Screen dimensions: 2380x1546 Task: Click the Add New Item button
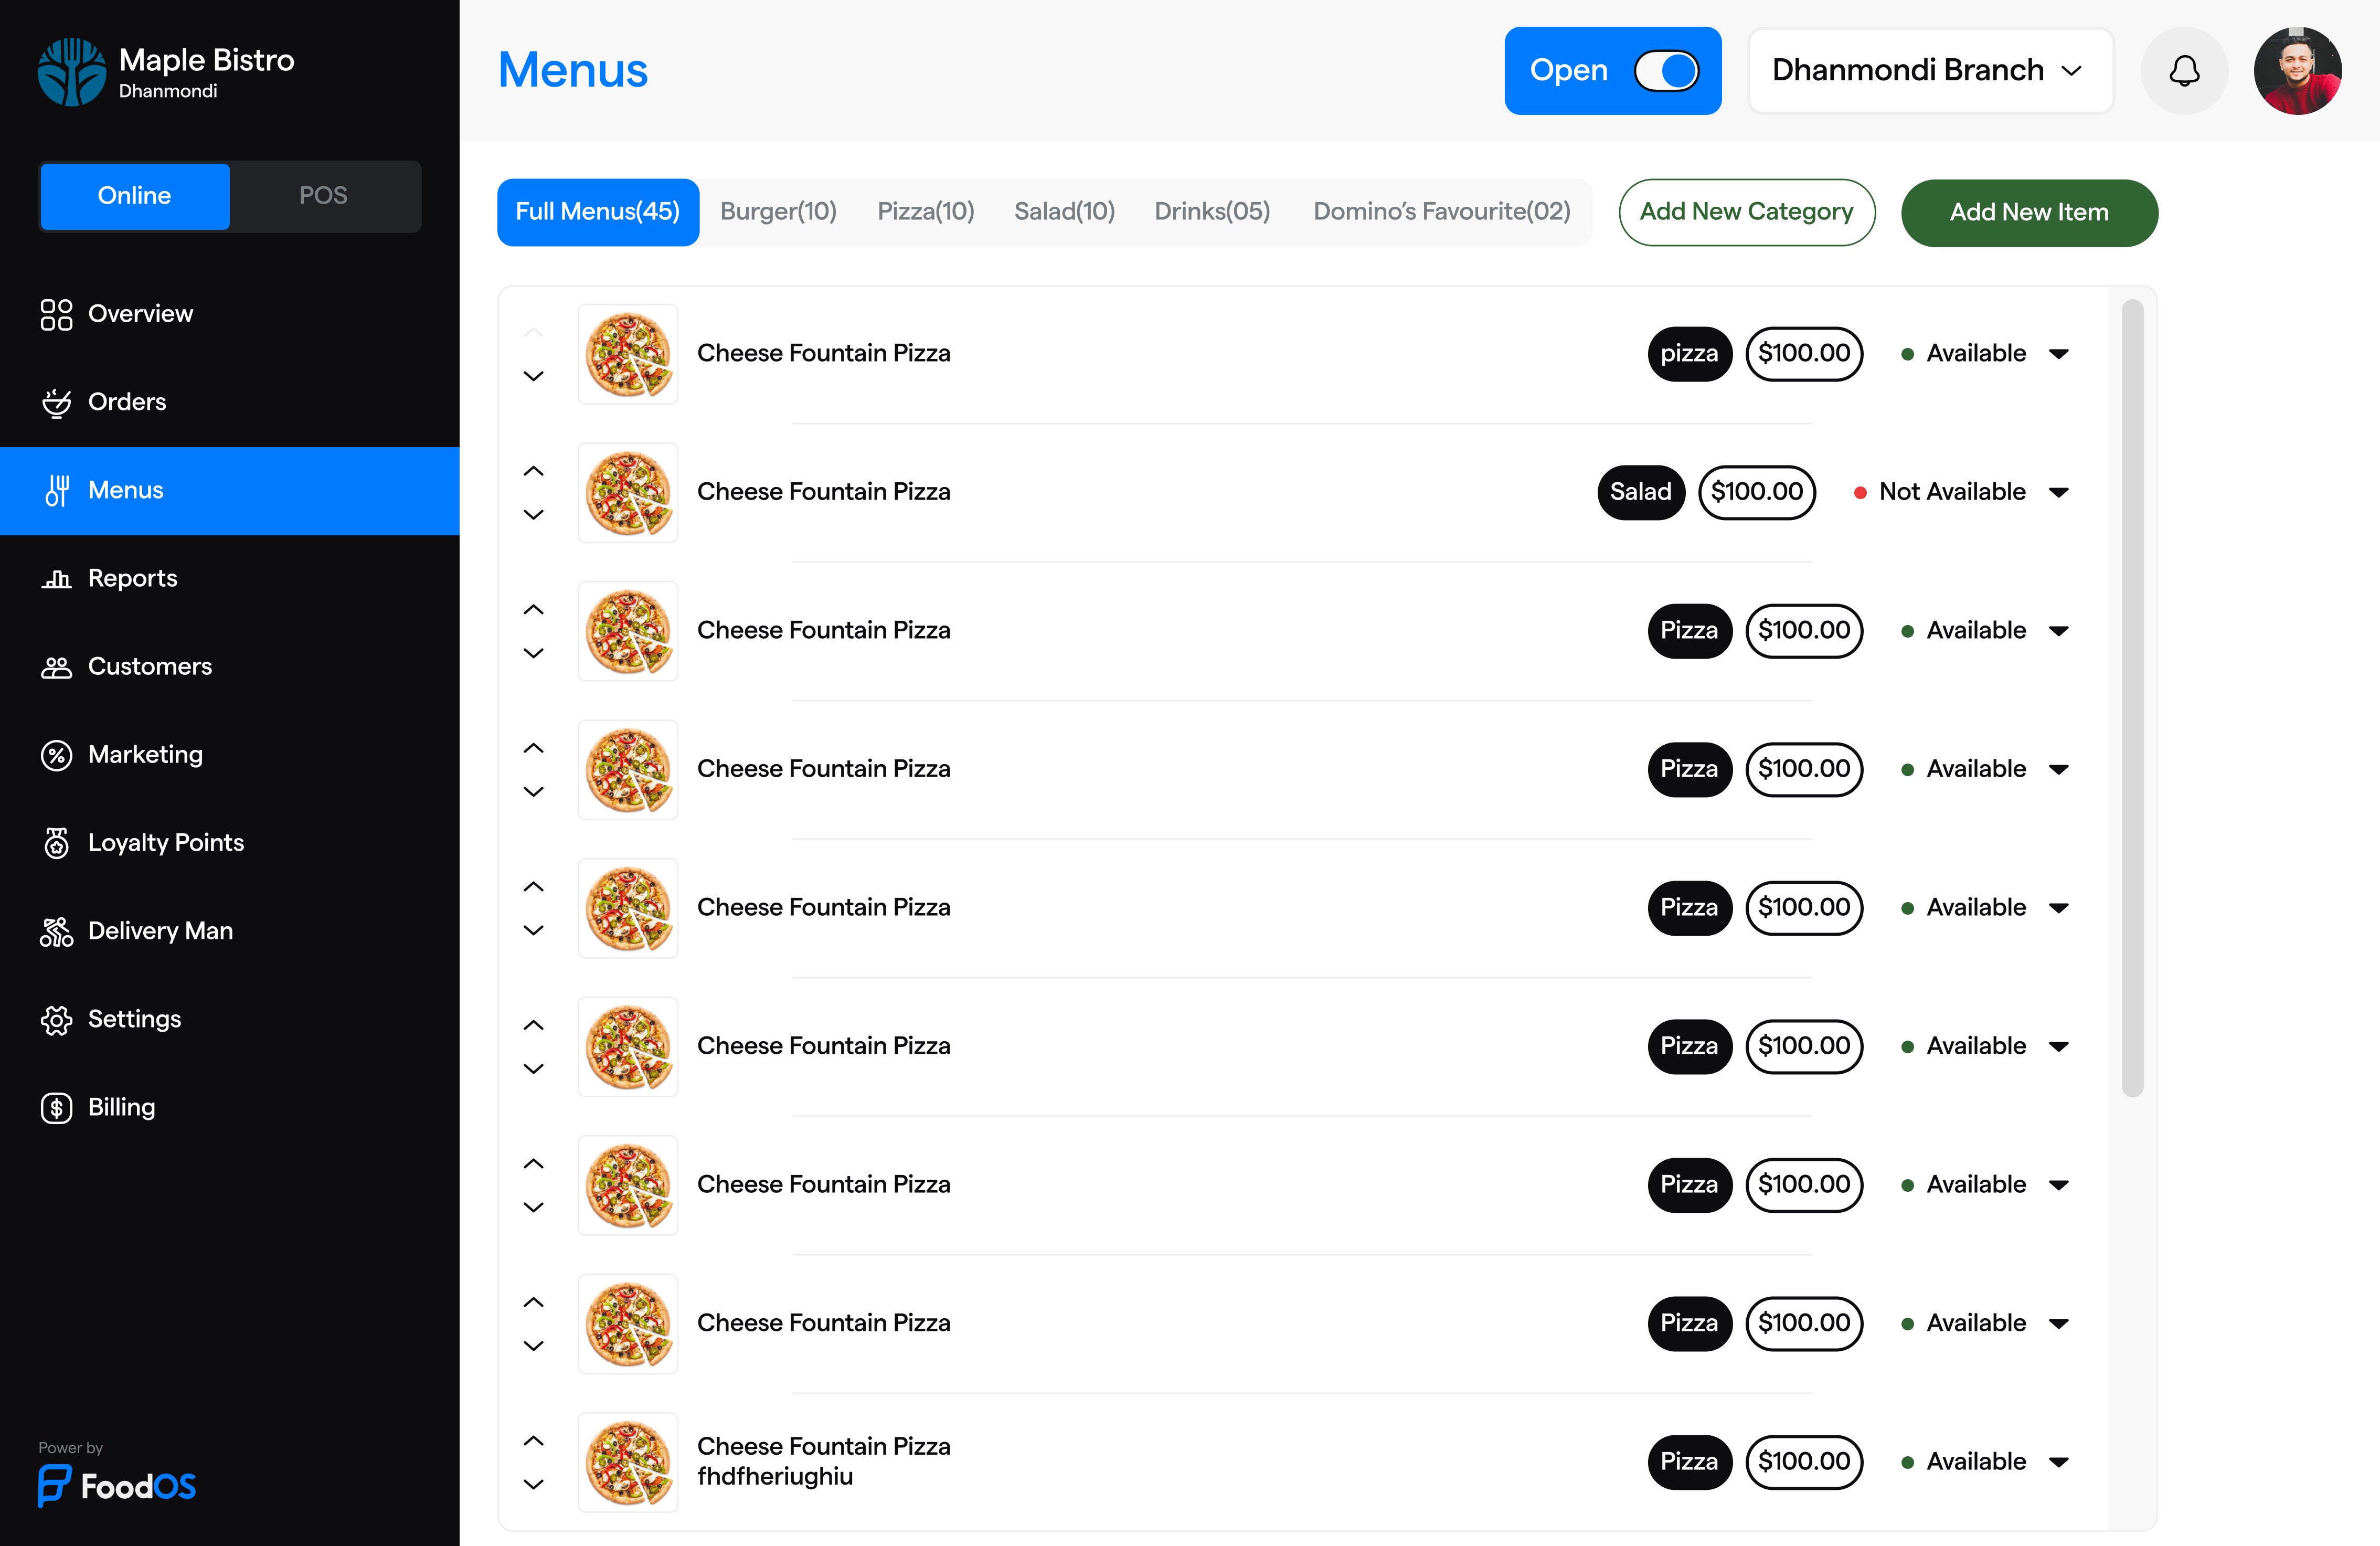2028,212
